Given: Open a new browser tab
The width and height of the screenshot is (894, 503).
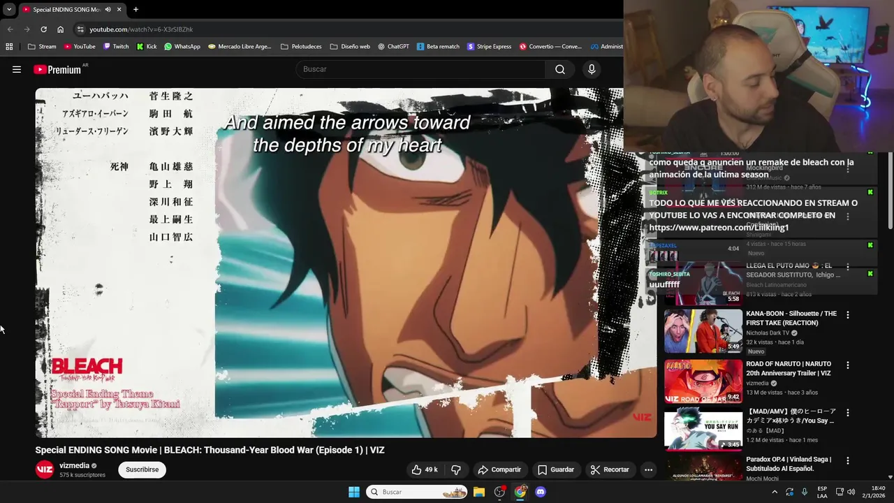Looking at the screenshot, I should click(135, 10).
